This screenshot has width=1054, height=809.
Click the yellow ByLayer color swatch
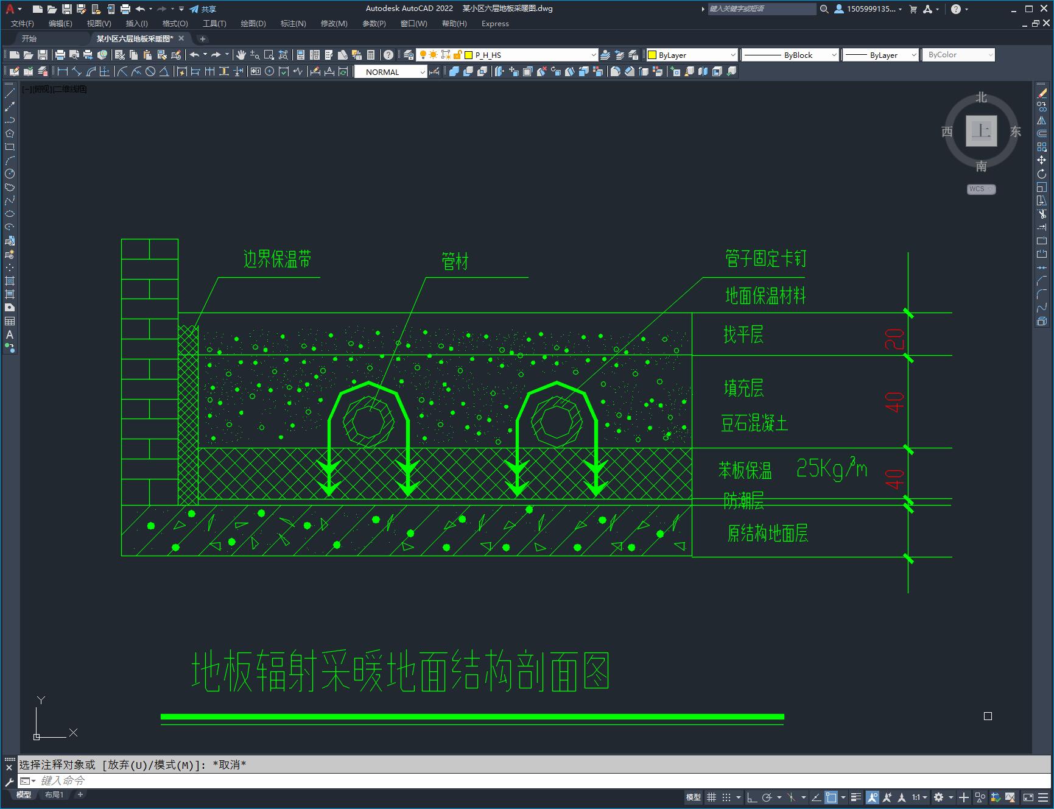click(652, 55)
